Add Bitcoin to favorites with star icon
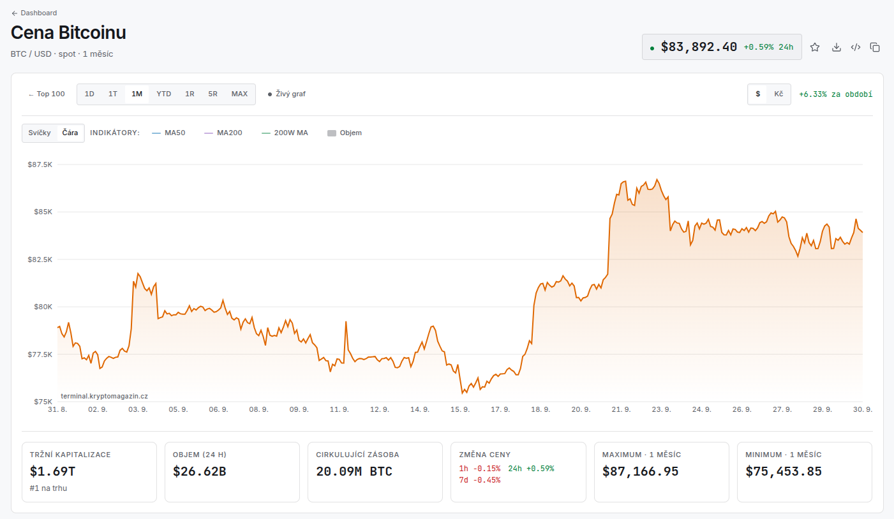 pos(815,47)
